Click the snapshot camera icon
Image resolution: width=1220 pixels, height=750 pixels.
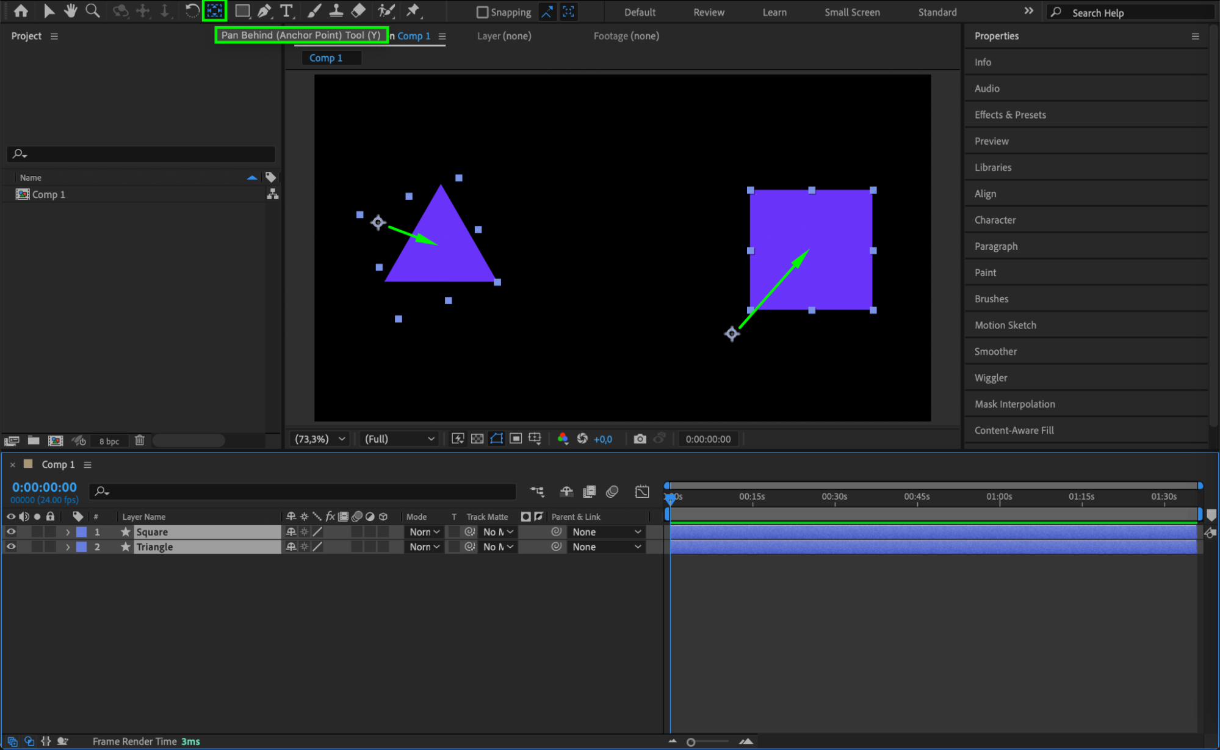point(640,439)
